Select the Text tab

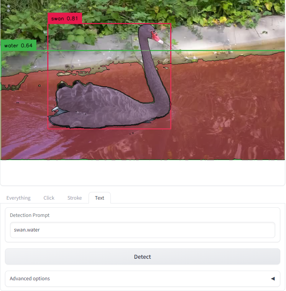coord(99,198)
